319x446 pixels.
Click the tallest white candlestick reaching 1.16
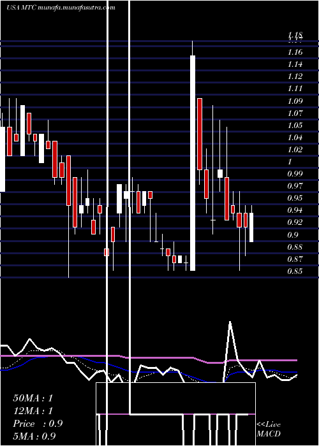pyautogui.click(x=193, y=163)
